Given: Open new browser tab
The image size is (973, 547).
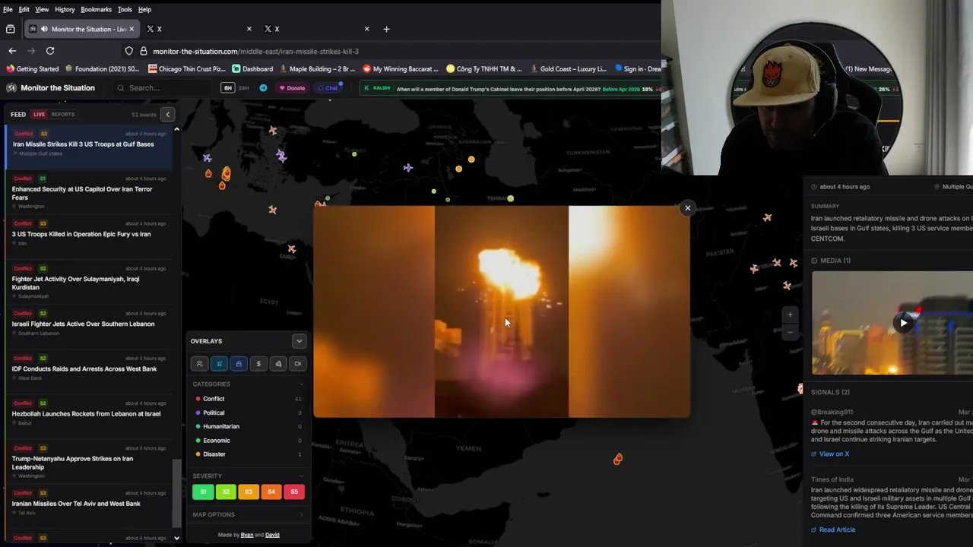Looking at the screenshot, I should click(x=386, y=29).
